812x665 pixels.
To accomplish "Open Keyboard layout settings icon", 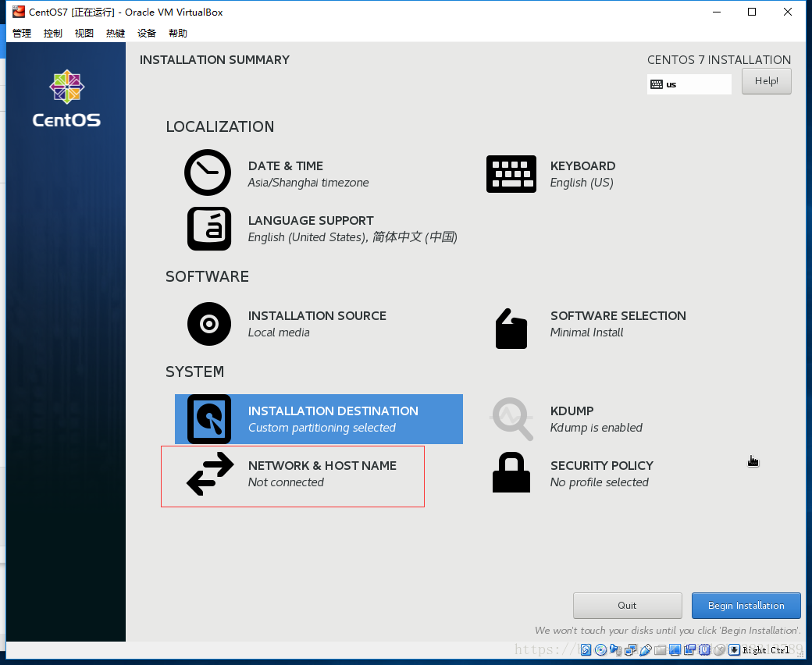I will click(511, 174).
